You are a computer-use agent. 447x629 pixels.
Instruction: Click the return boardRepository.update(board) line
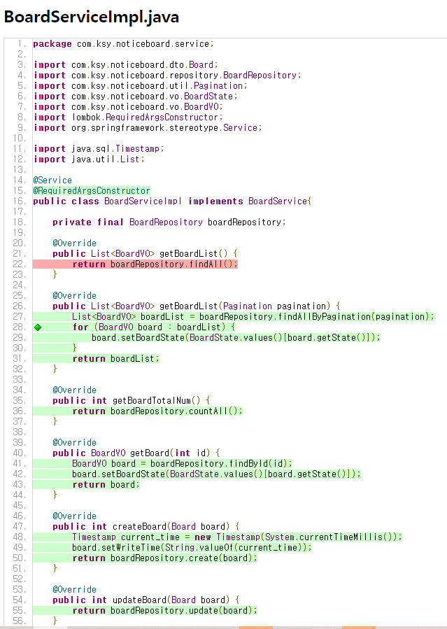point(164,610)
